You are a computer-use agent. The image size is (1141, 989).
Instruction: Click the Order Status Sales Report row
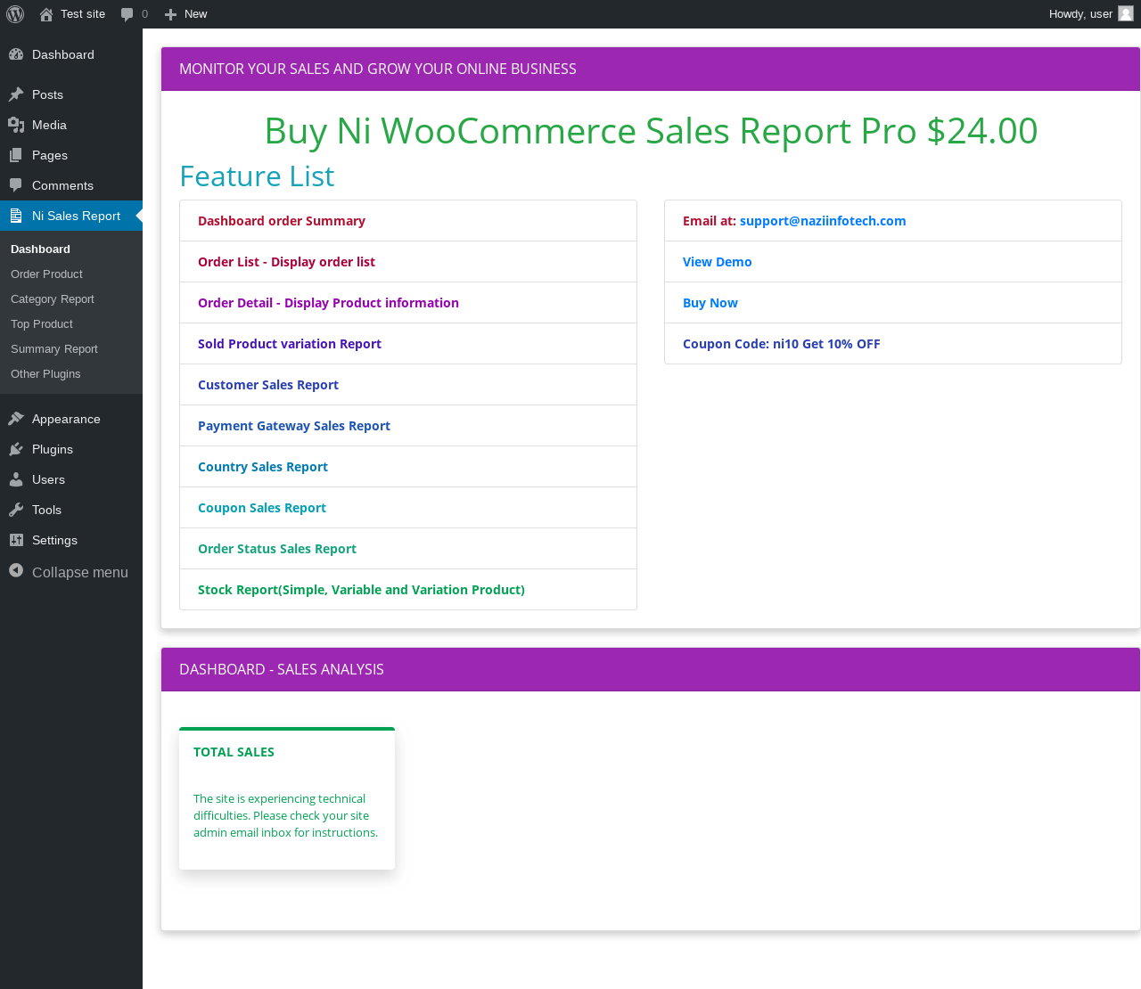click(408, 549)
